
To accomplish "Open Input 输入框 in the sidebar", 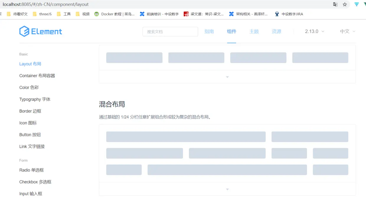I will pos(31,194).
